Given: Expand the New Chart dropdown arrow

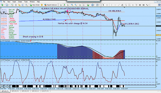Looking at the screenshot, I should (x=4, y=5).
